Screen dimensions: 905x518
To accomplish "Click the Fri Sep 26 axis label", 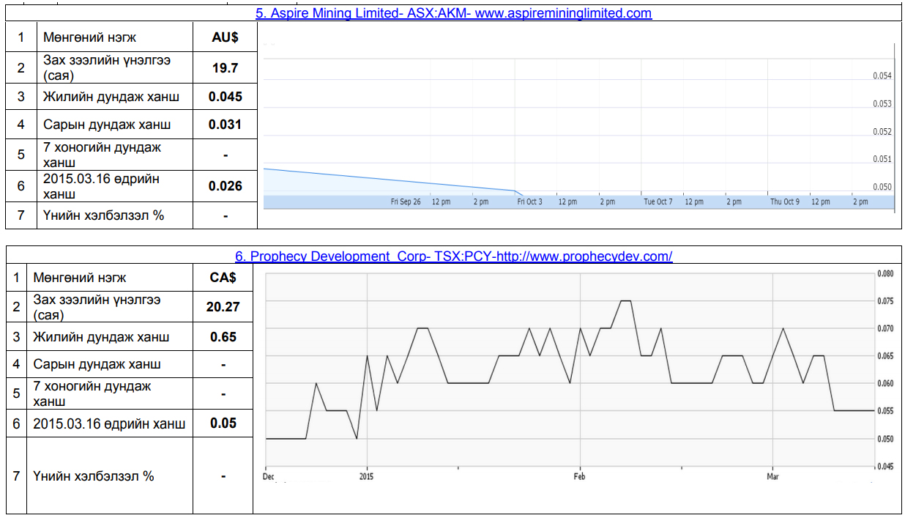I will (x=406, y=201).
